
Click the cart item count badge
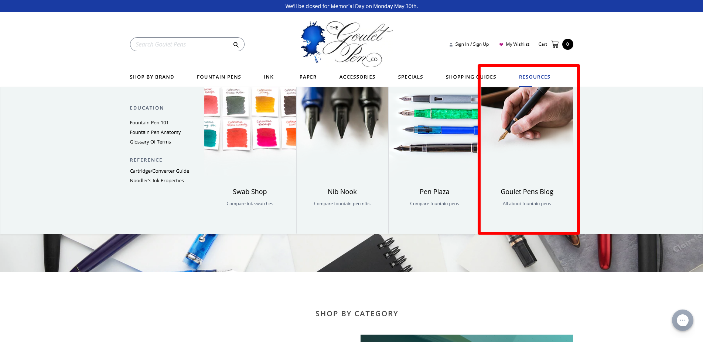tap(567, 44)
